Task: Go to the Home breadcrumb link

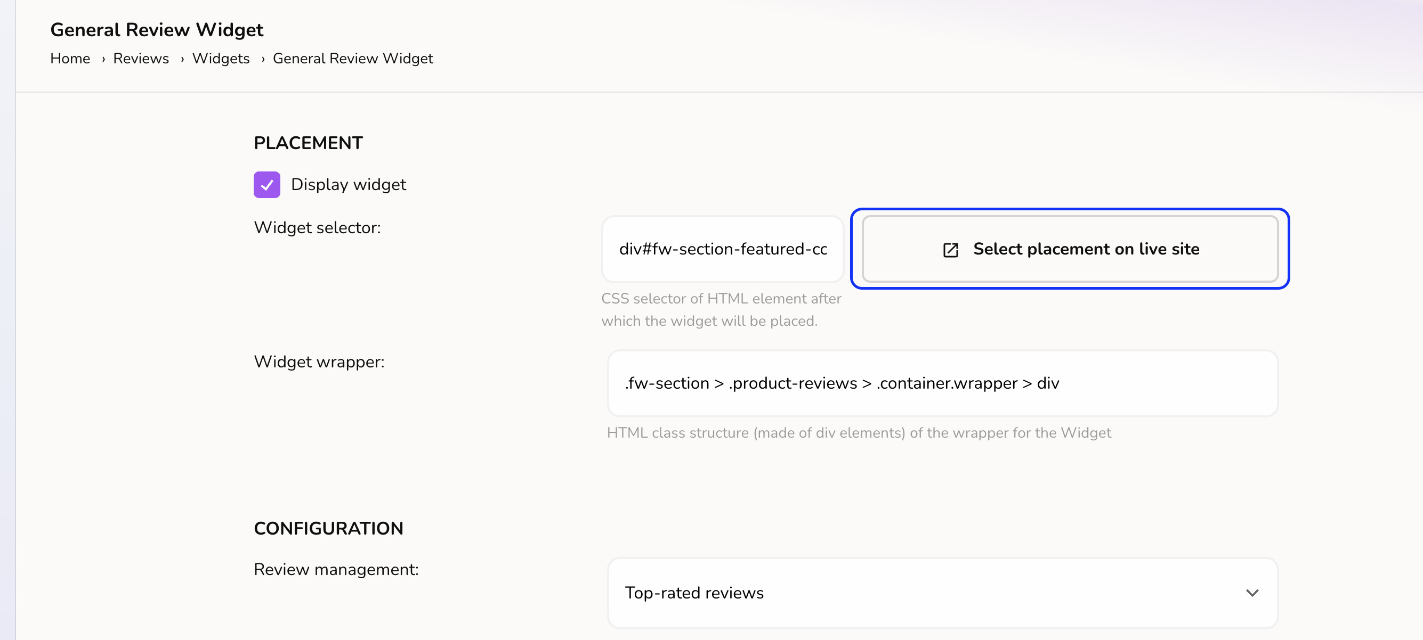Action: tap(70, 59)
